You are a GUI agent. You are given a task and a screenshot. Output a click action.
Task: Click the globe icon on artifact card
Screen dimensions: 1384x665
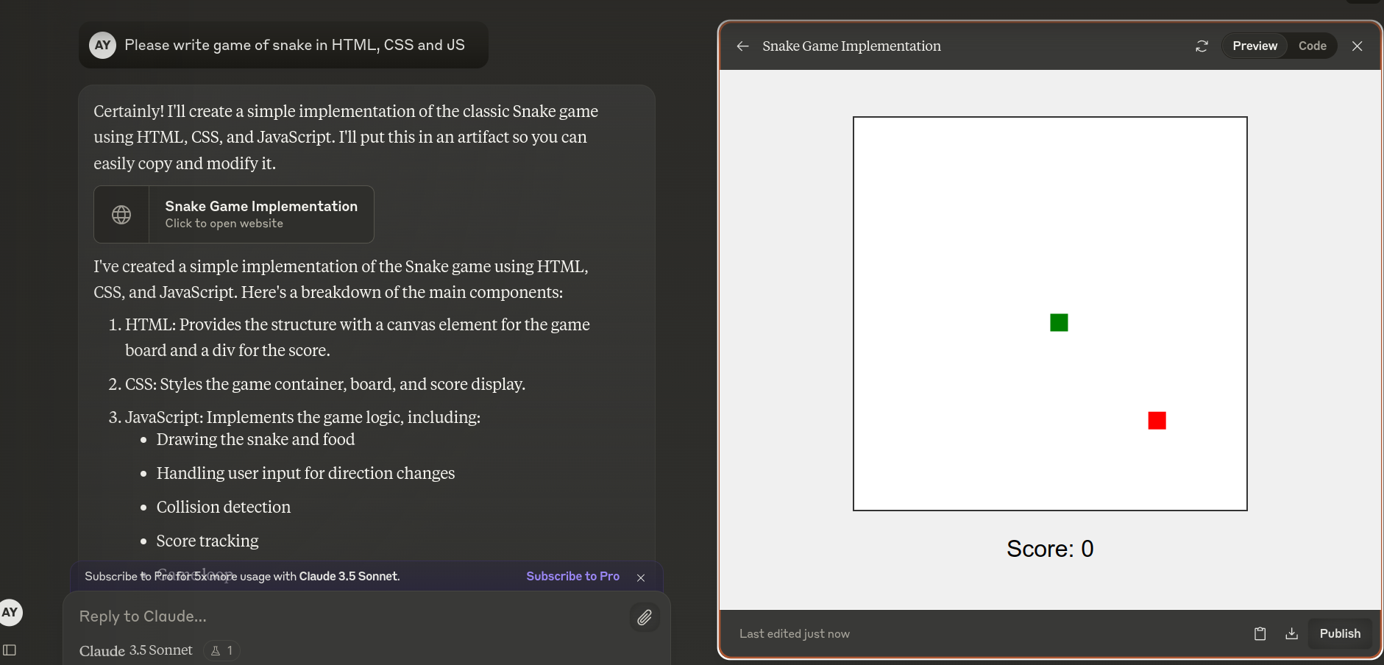coord(121,214)
